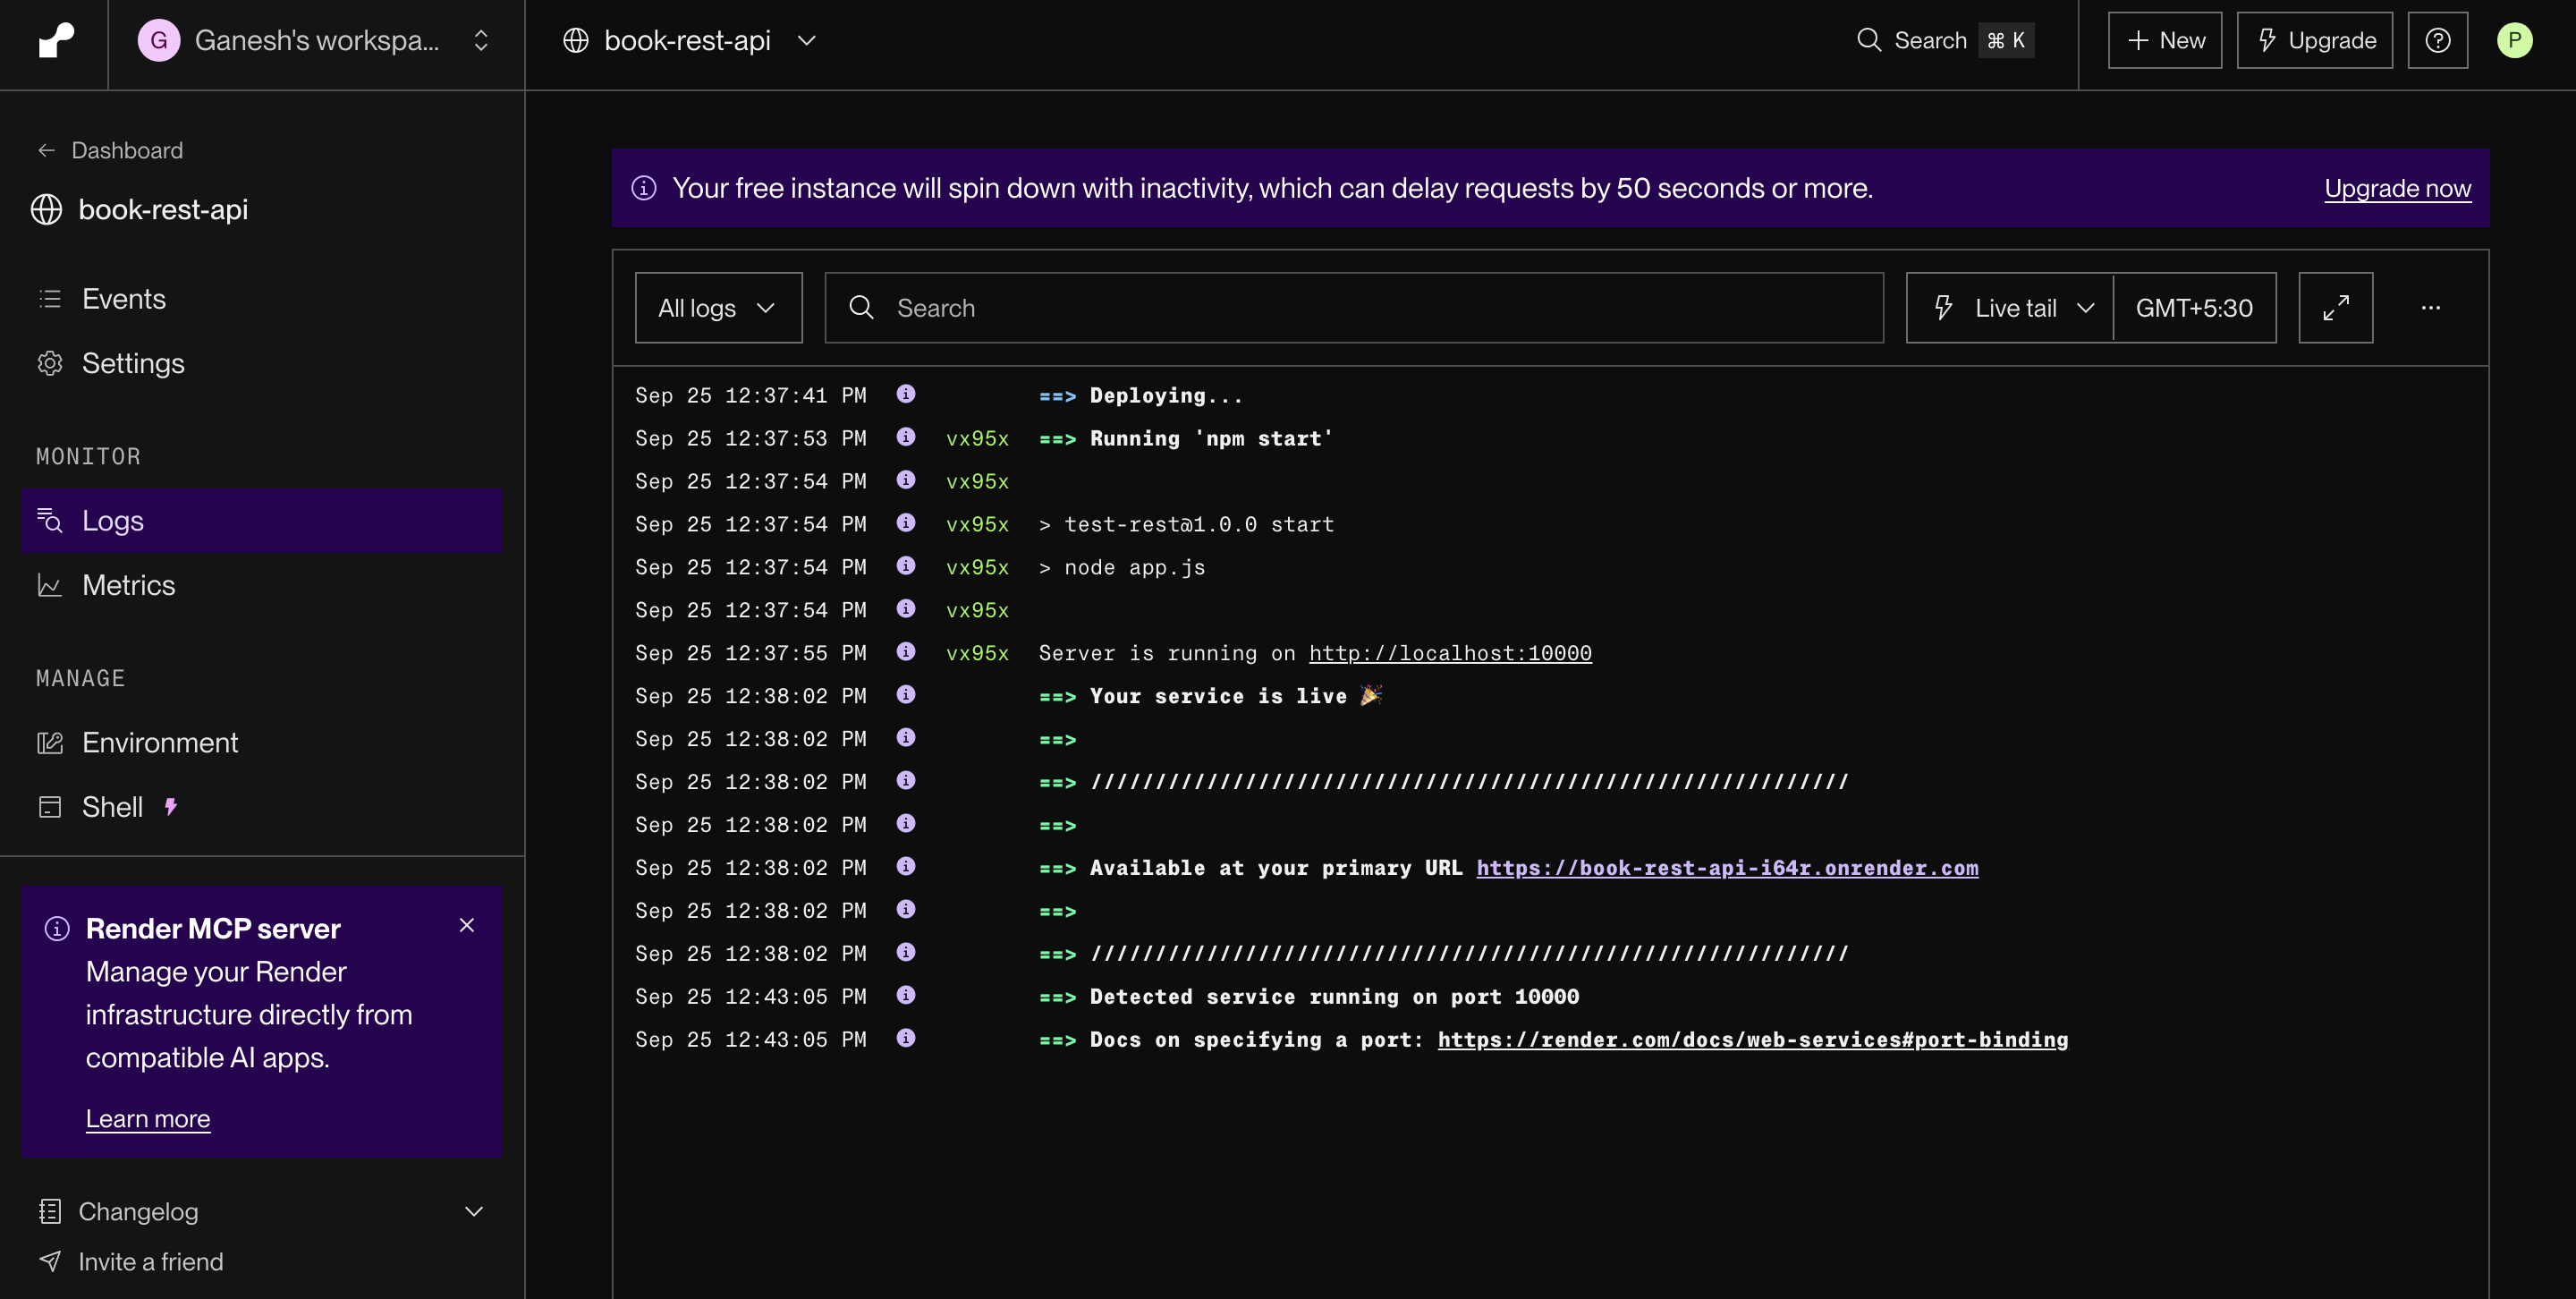Viewport: 2576px width, 1299px height.
Task: Expand logs view to fullscreen
Action: (x=2335, y=307)
